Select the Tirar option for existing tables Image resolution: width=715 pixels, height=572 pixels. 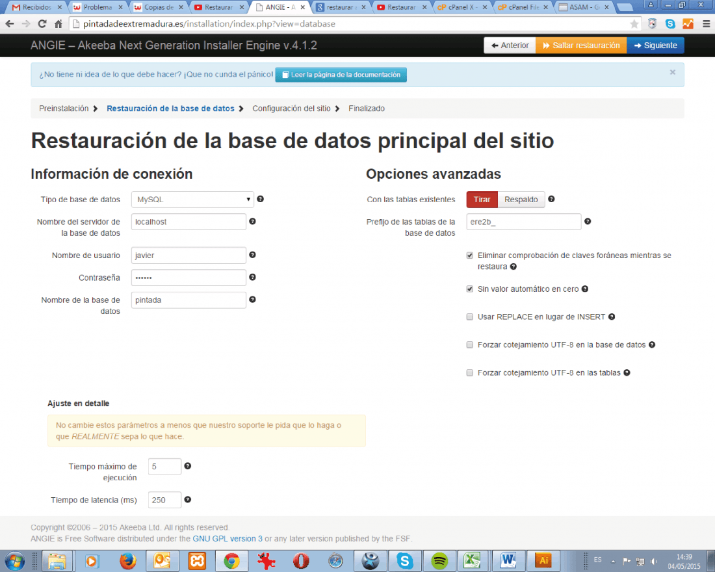point(482,200)
